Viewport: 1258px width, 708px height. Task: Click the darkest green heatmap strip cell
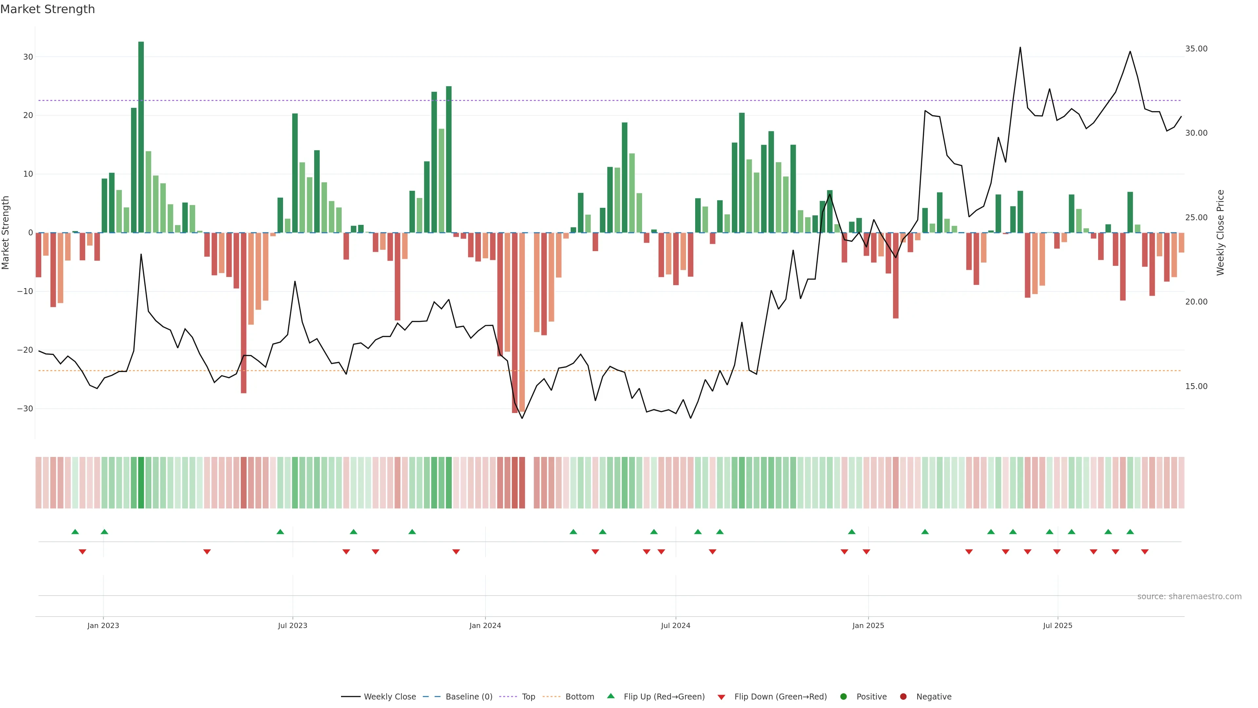(141, 483)
